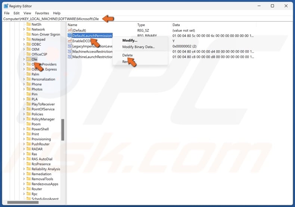Select the OEM folder icon

coord(29,49)
